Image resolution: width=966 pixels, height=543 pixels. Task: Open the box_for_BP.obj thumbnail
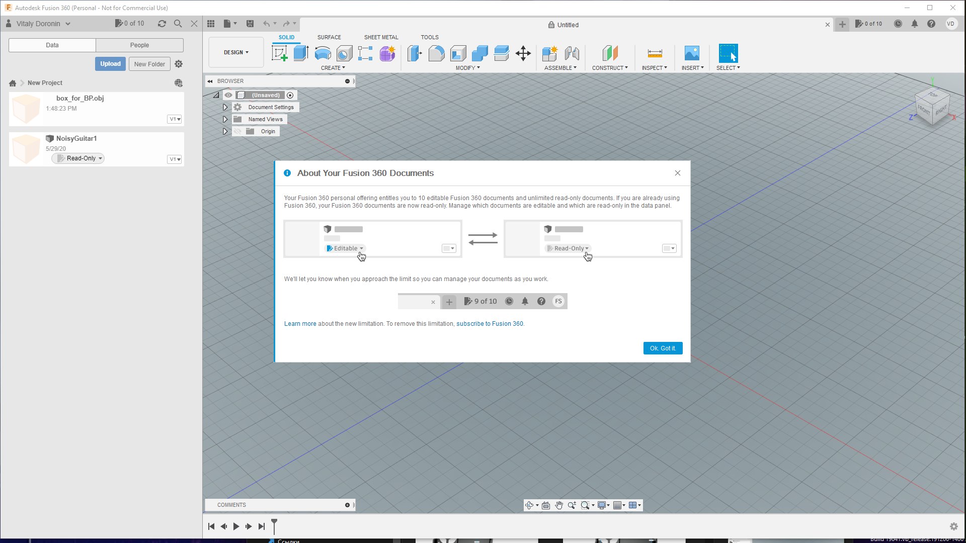point(26,109)
